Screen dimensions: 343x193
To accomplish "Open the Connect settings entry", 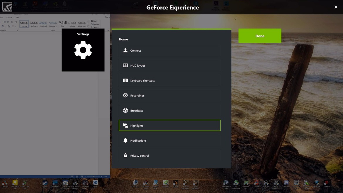I will click(169, 50).
